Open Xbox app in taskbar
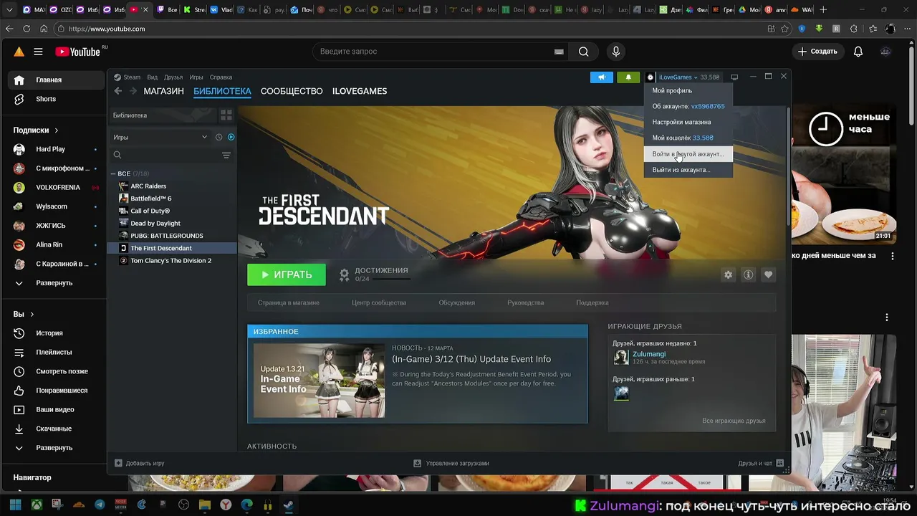 [37, 505]
